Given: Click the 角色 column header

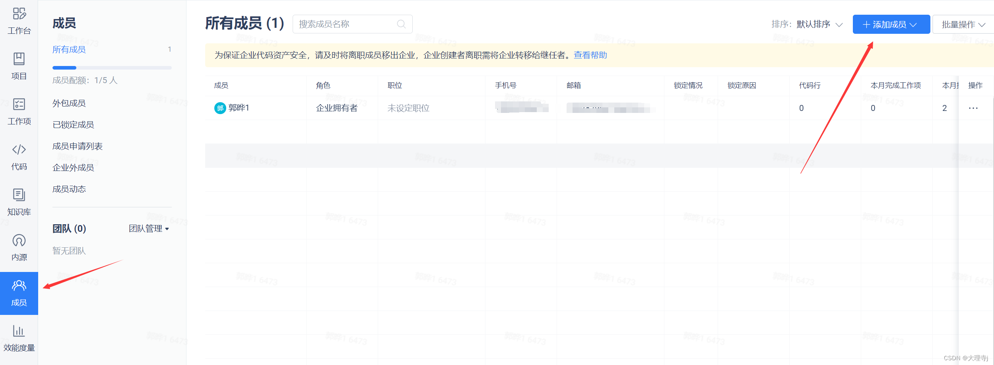Looking at the screenshot, I should [x=323, y=85].
